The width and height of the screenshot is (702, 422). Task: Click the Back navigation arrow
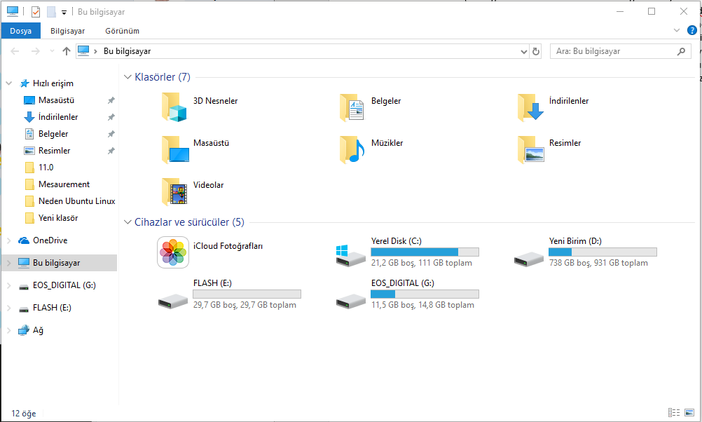click(x=15, y=51)
